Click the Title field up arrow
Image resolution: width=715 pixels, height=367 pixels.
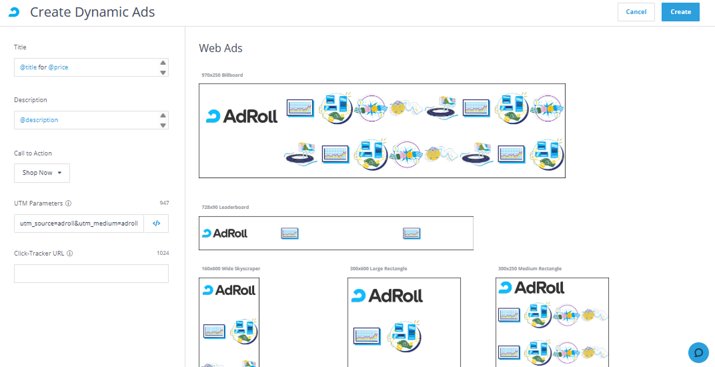click(163, 63)
